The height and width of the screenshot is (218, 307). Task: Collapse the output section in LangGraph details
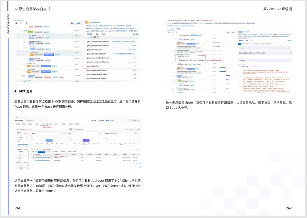coord(240,60)
